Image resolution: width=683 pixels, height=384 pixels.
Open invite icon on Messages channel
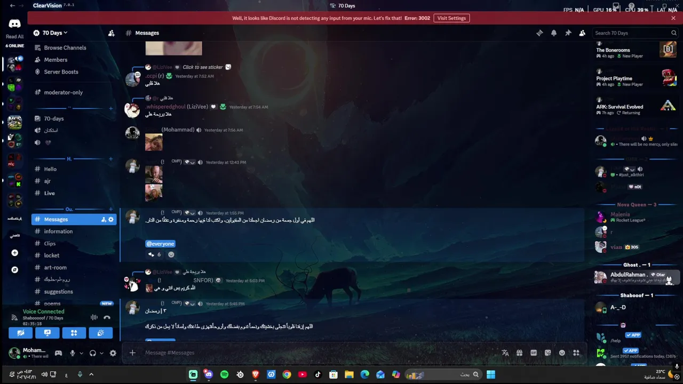coord(104,219)
